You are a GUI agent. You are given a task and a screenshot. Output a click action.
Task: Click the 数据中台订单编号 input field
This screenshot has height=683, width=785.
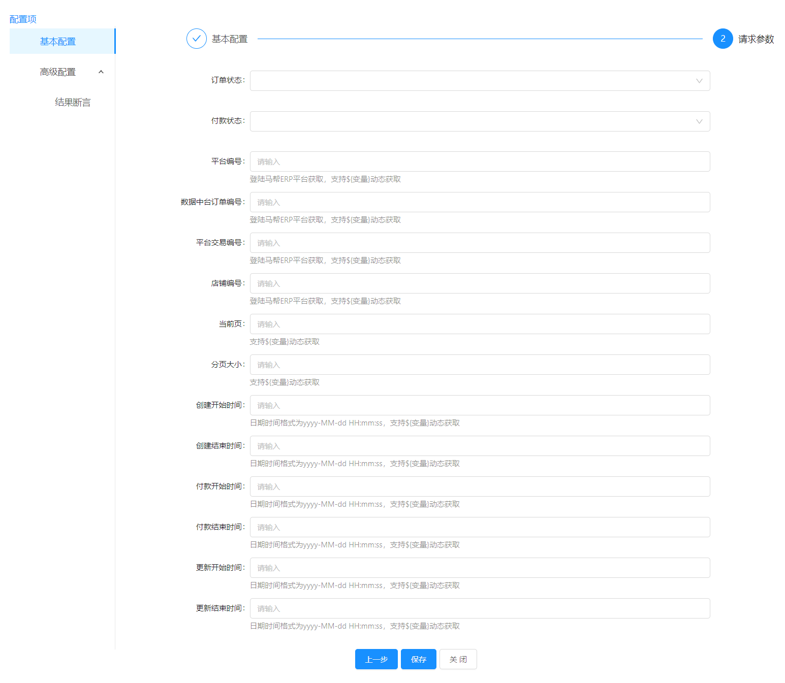(479, 202)
